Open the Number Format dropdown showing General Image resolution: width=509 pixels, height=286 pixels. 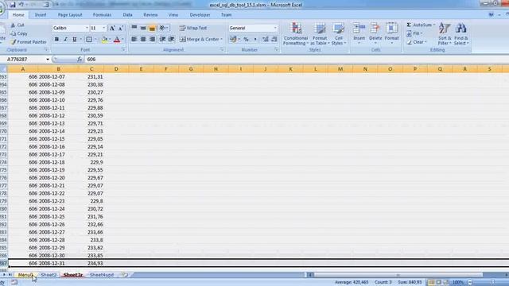275,29
